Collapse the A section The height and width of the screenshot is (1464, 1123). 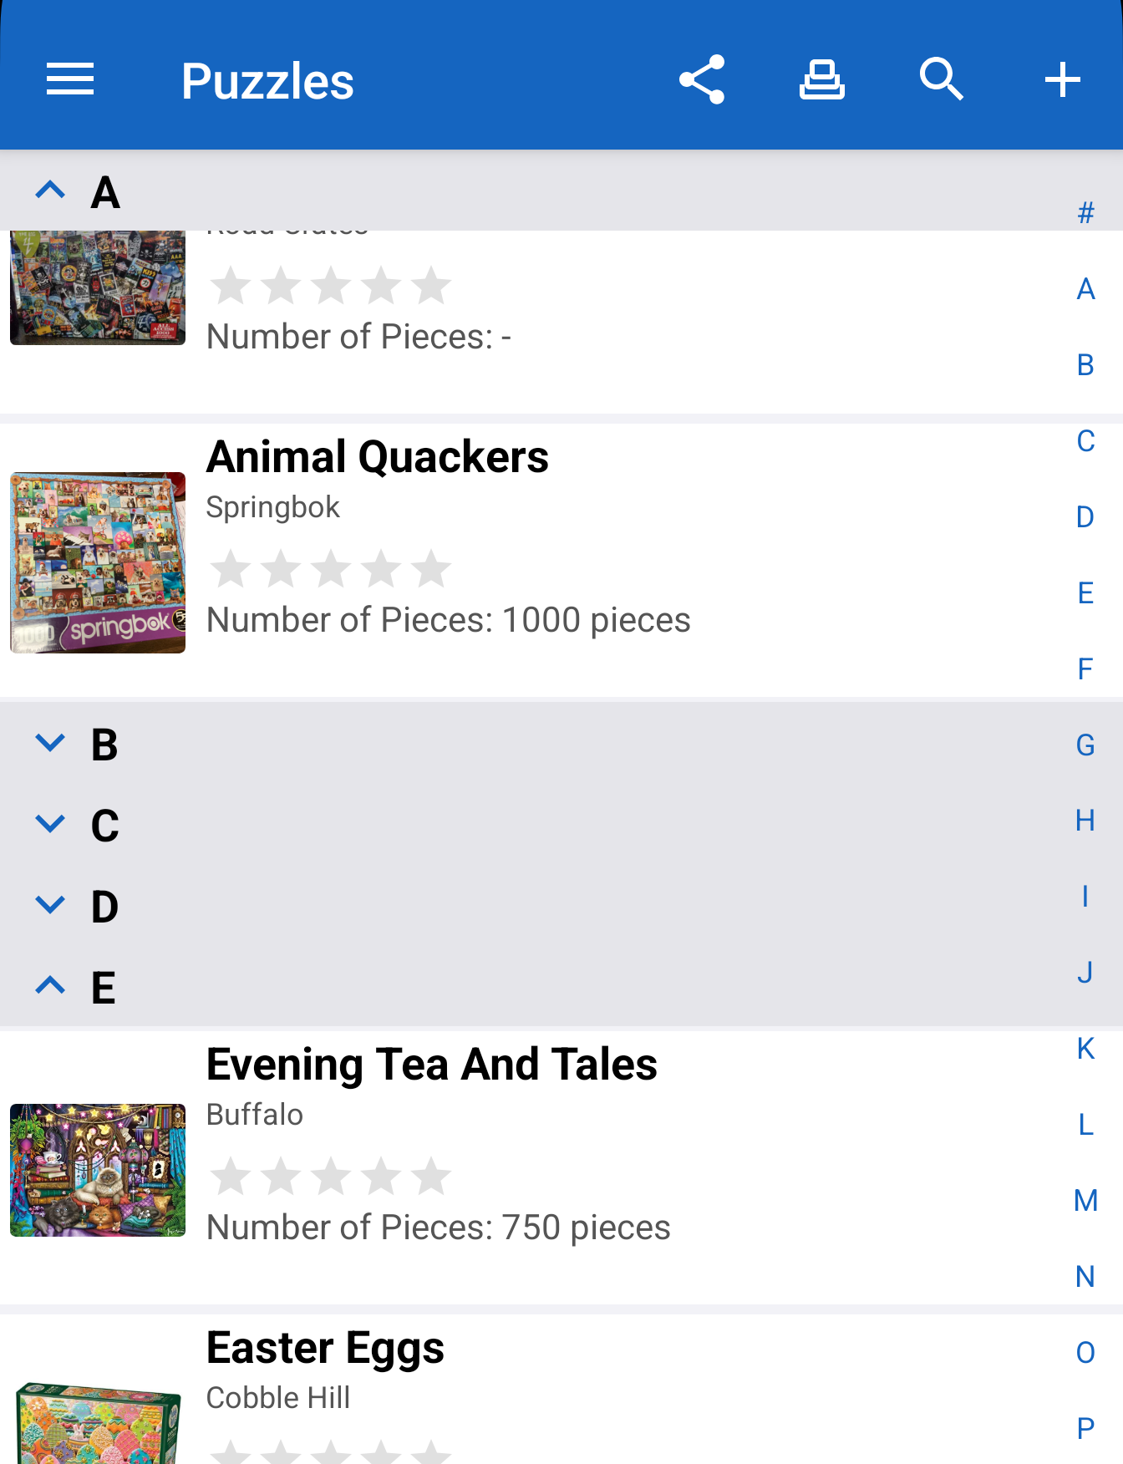pos(51,191)
